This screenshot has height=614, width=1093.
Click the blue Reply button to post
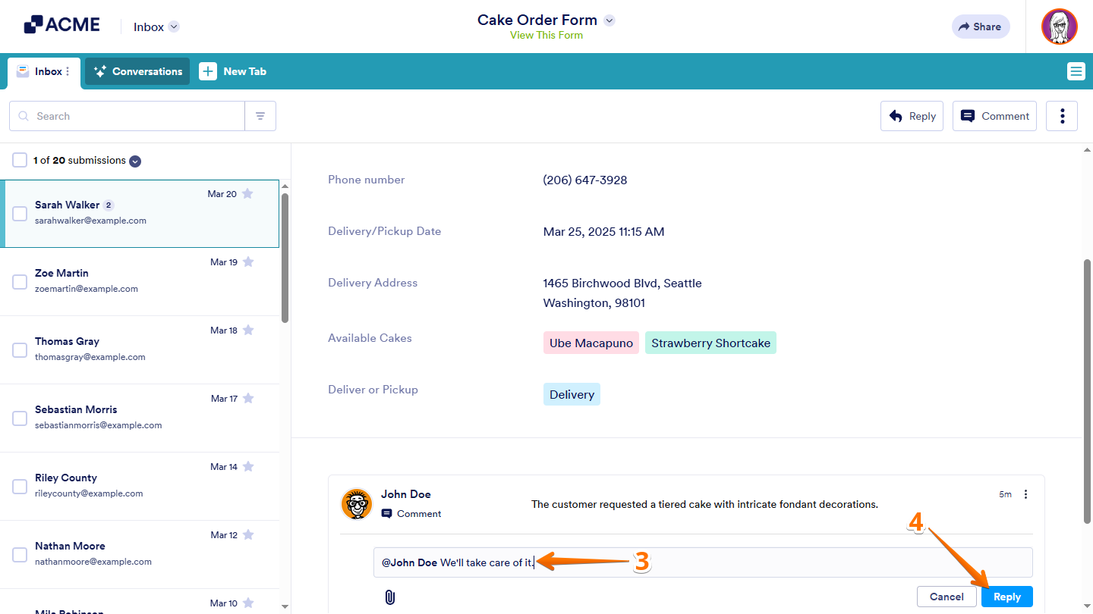point(1006,597)
